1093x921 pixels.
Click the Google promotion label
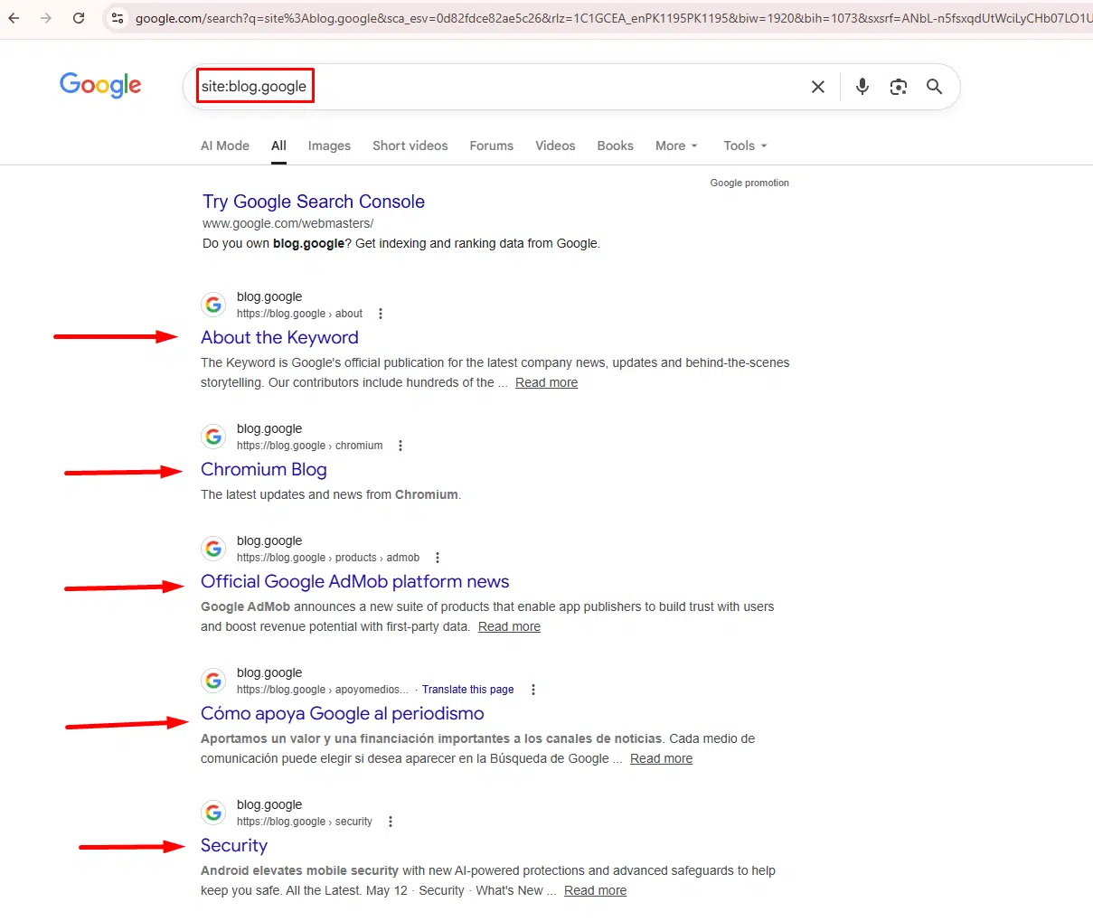(x=749, y=183)
